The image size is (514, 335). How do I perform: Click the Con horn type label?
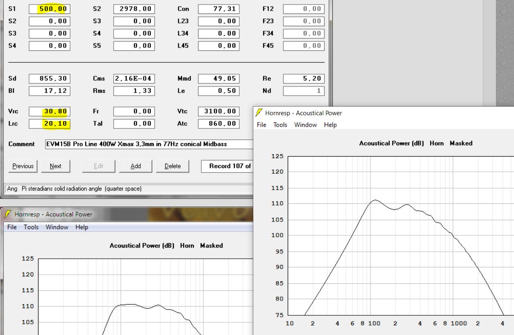pyautogui.click(x=183, y=9)
